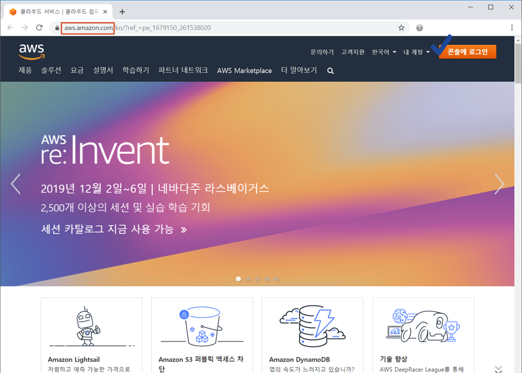Select the first carousel dot

238,279
